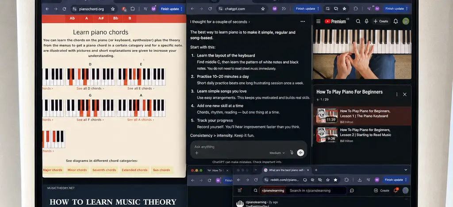Open the YouTube account avatar menu

pyautogui.click(x=406, y=21)
